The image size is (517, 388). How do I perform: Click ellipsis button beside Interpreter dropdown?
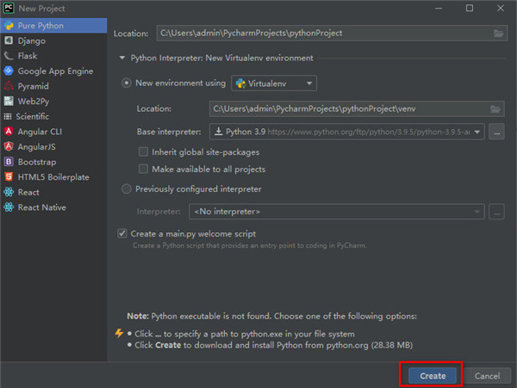pos(496,212)
